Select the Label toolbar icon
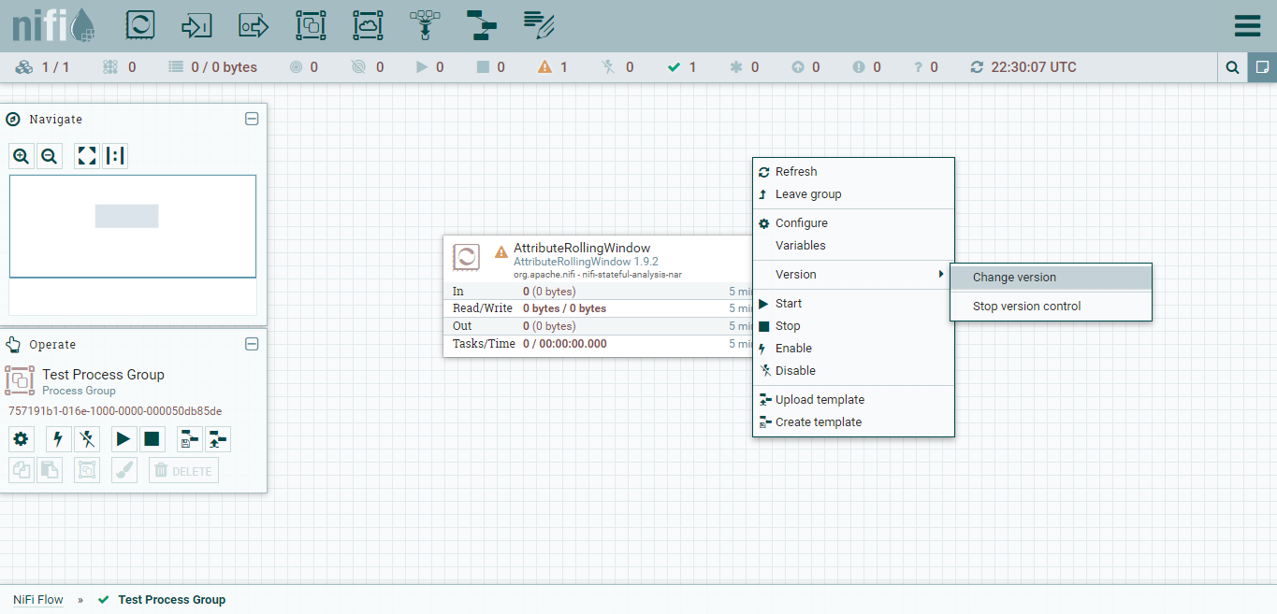Image resolution: width=1277 pixels, height=614 pixels. [x=539, y=25]
